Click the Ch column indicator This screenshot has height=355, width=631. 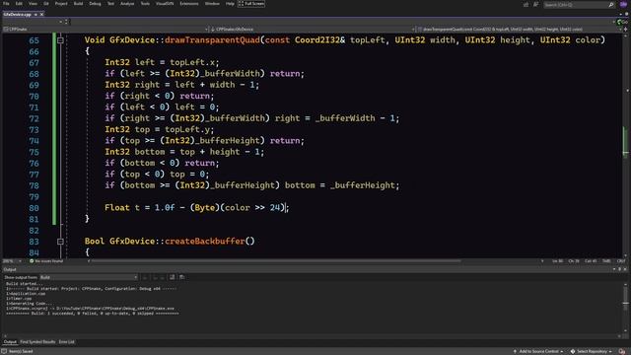(574, 261)
